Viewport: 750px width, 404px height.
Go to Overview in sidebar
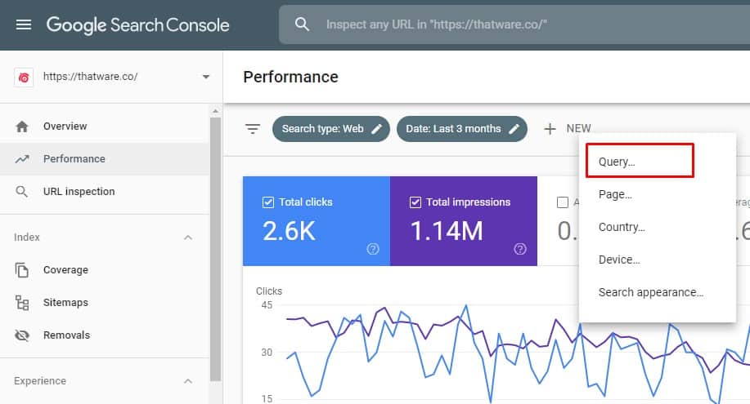(x=65, y=126)
